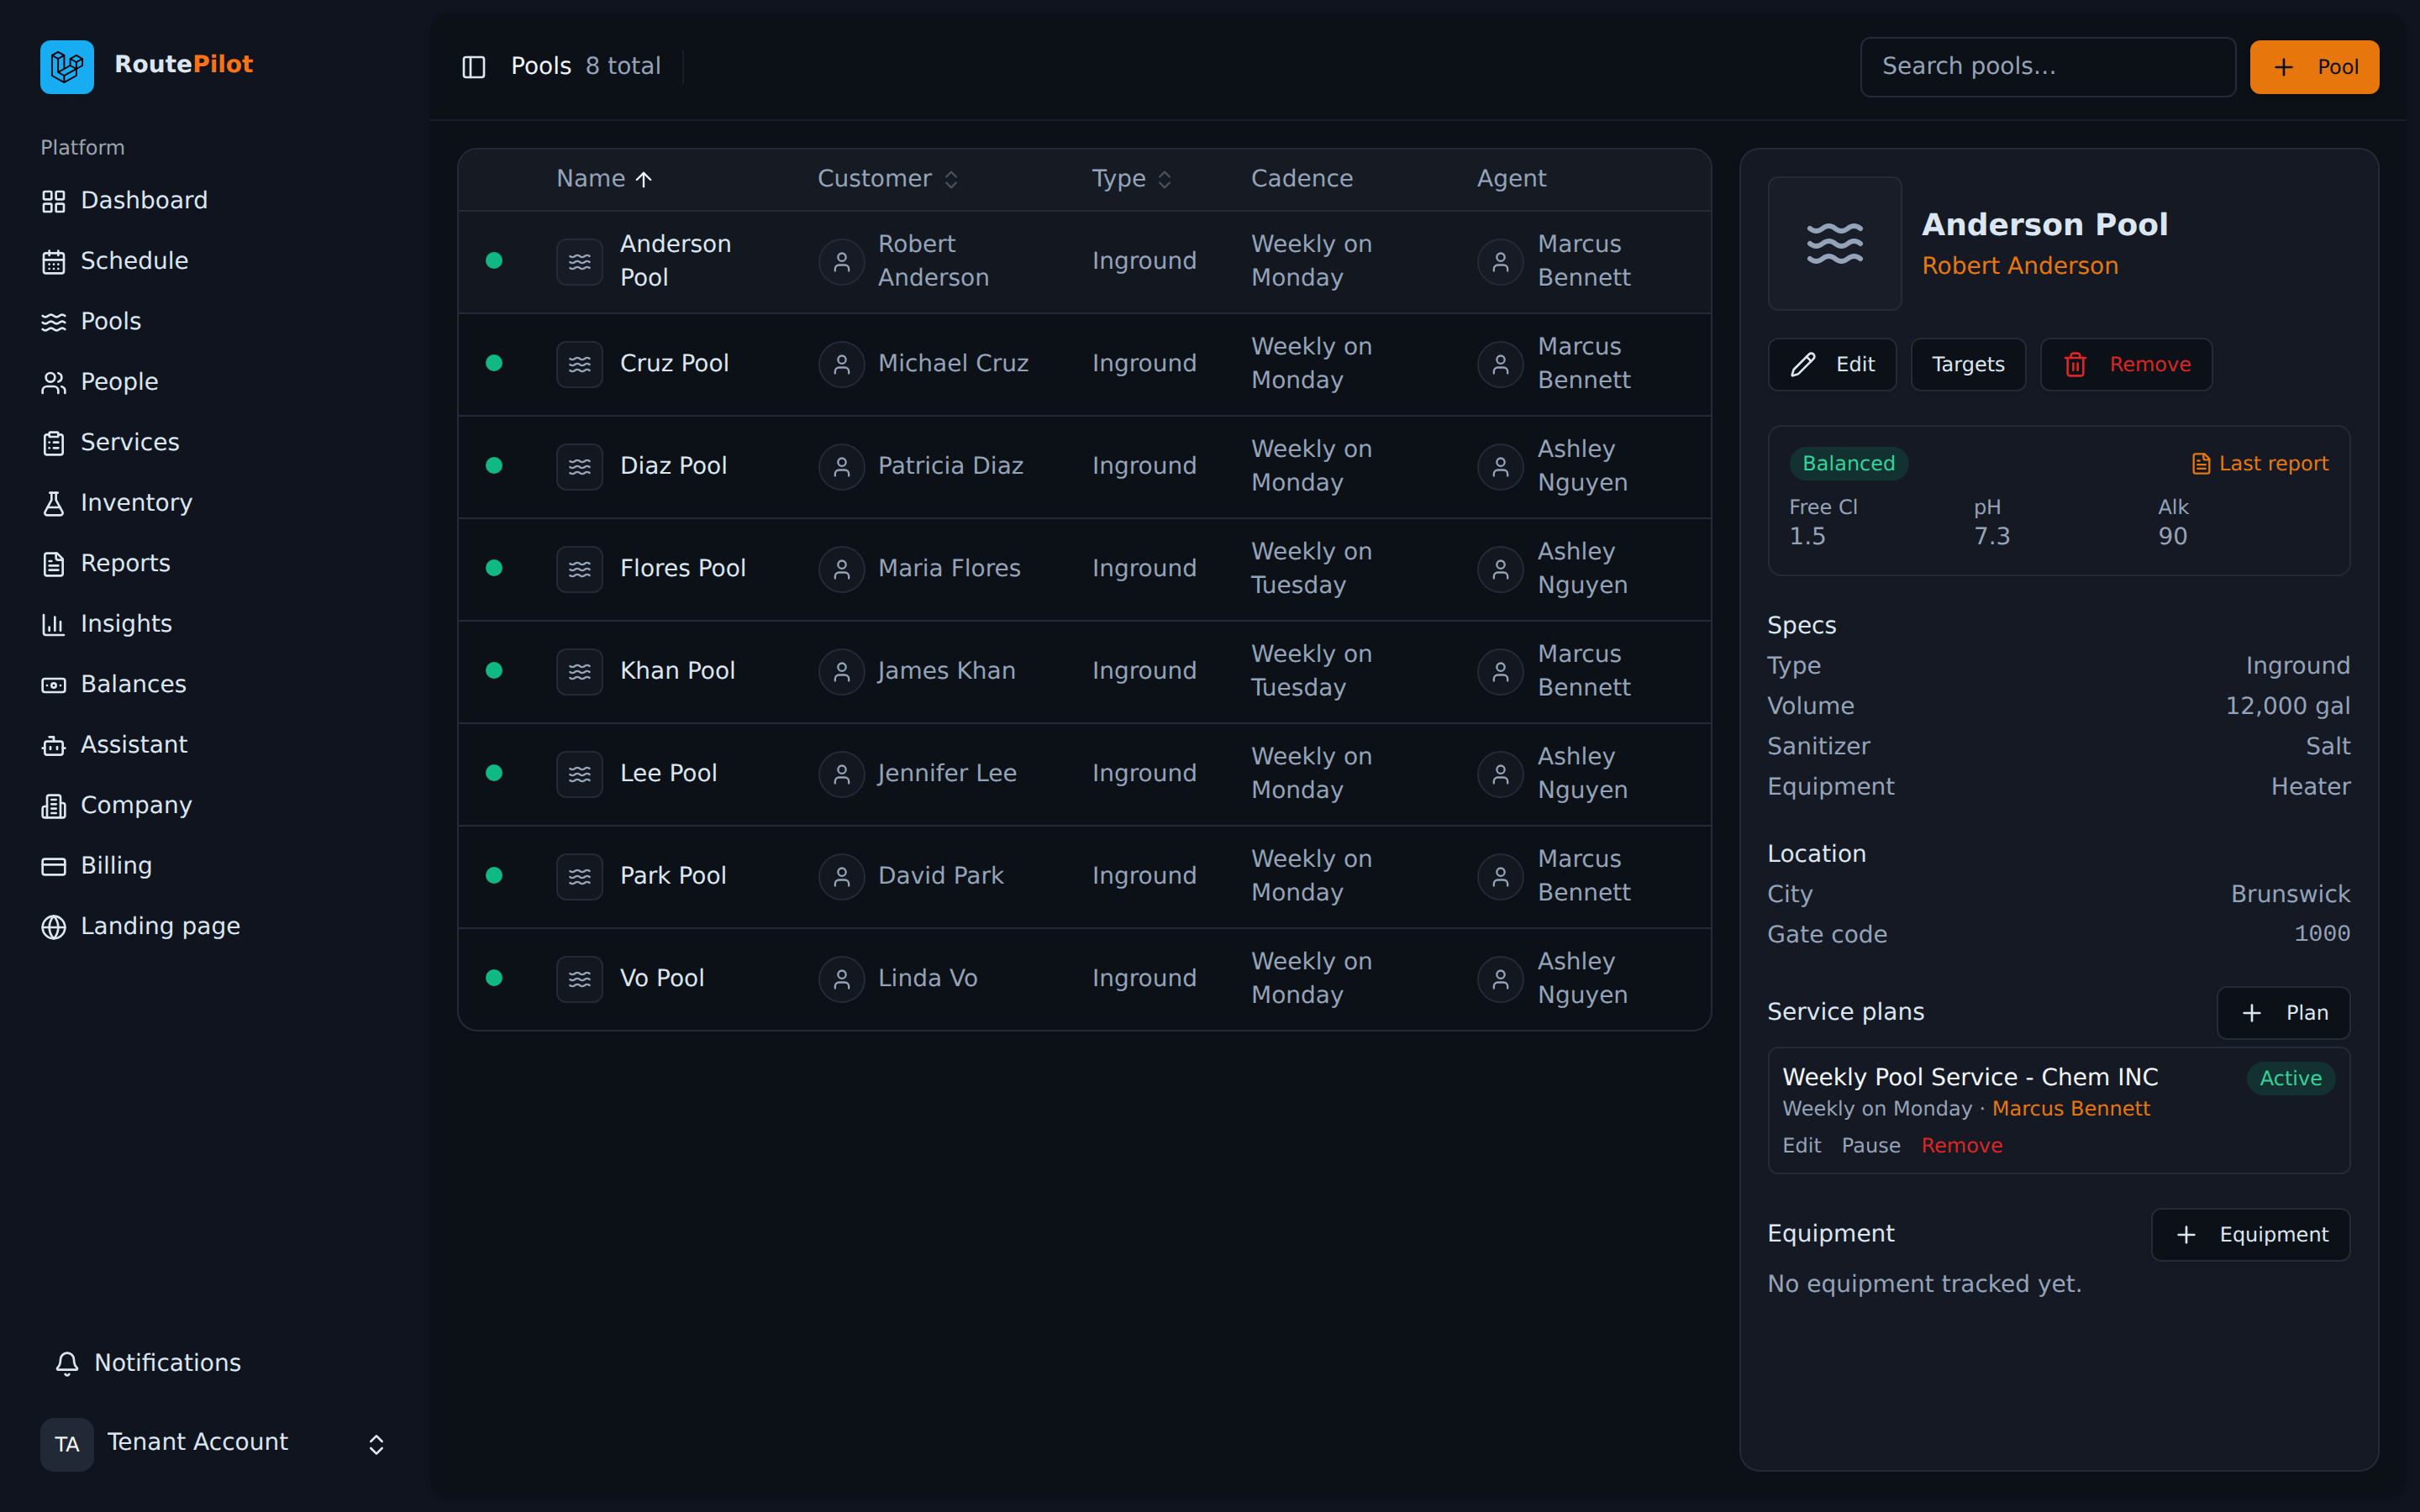
Task: Remove the Weekly Pool Service plan
Action: [x=1961, y=1146]
